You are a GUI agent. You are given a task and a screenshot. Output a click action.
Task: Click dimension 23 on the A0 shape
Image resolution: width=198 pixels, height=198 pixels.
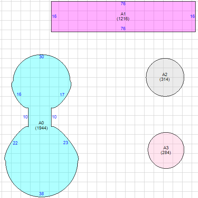pyautogui.click(x=66, y=143)
